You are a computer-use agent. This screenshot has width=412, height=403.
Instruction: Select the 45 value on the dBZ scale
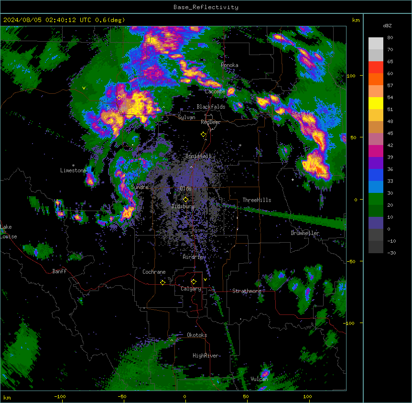(x=390, y=134)
